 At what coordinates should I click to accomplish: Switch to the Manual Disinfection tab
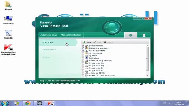coord(71,35)
